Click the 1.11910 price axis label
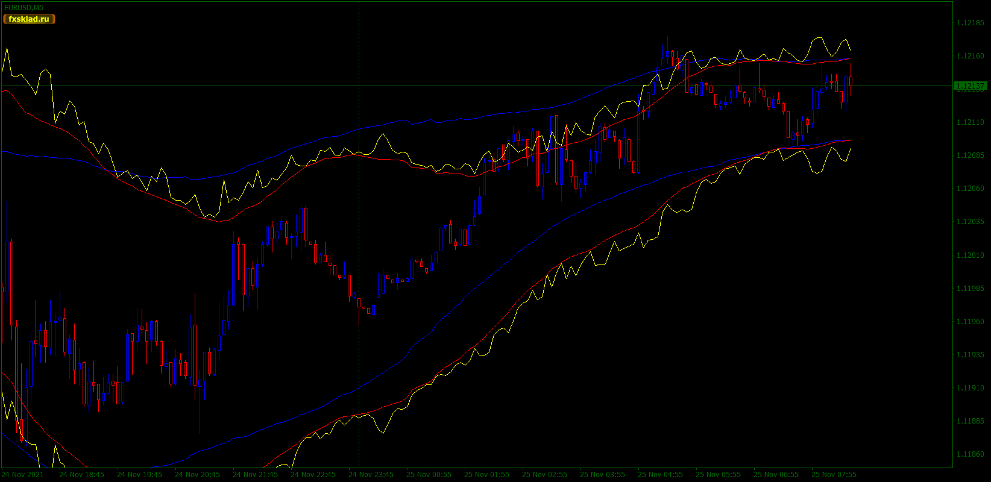991x482 pixels. [971, 388]
